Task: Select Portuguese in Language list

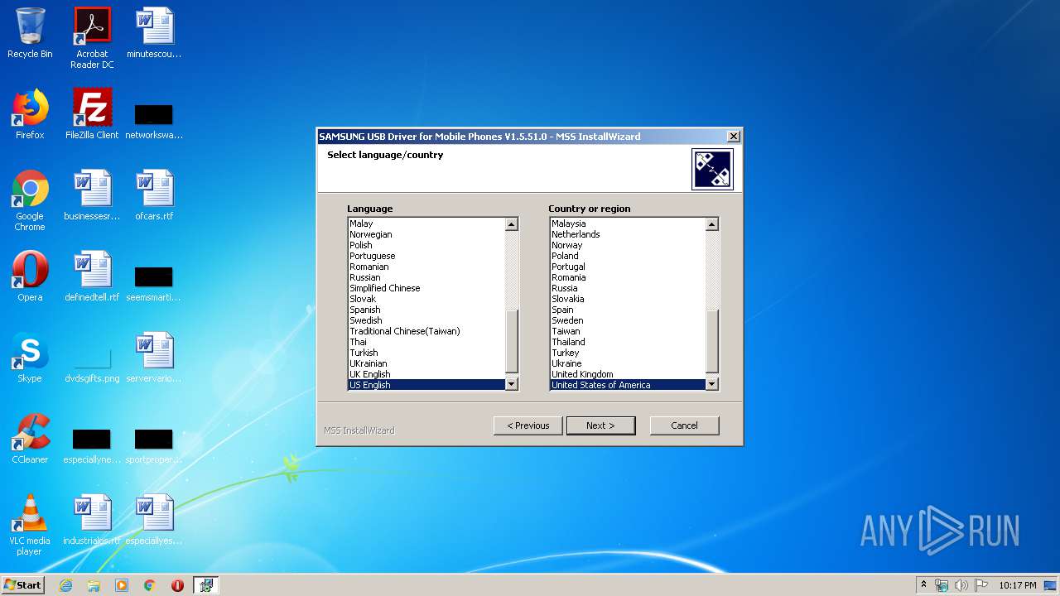Action: coord(426,256)
